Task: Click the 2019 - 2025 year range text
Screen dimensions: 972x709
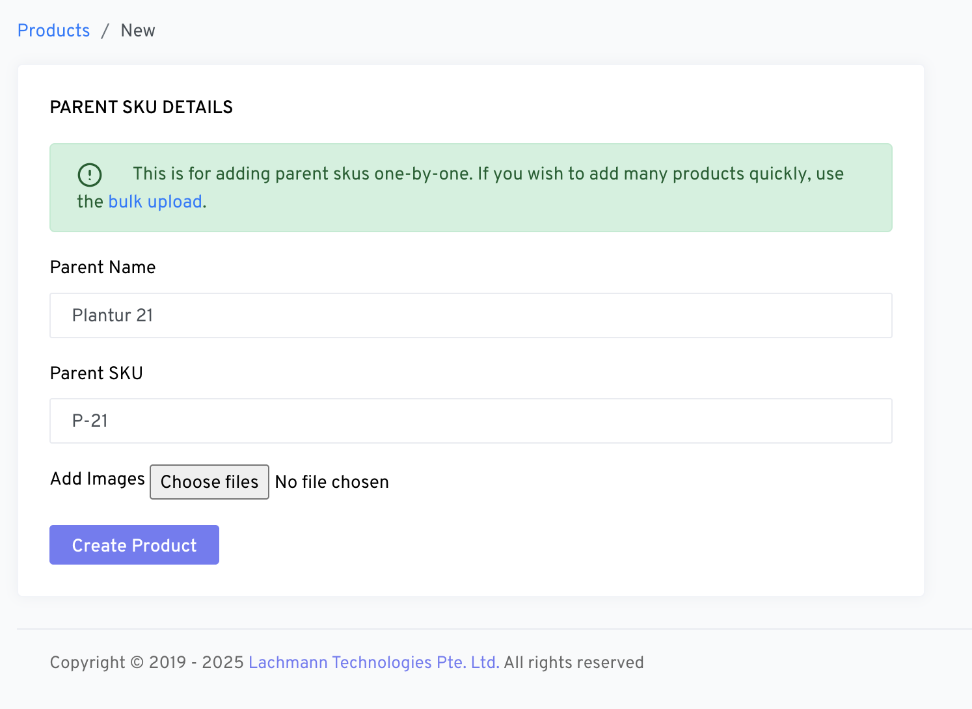Action: click(196, 662)
